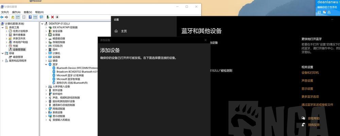Select 计算机管理(本地) root node

point(13,24)
